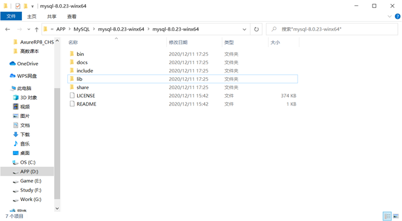Open the bin folder
This screenshot has height=221, width=402.
[x=80, y=54]
